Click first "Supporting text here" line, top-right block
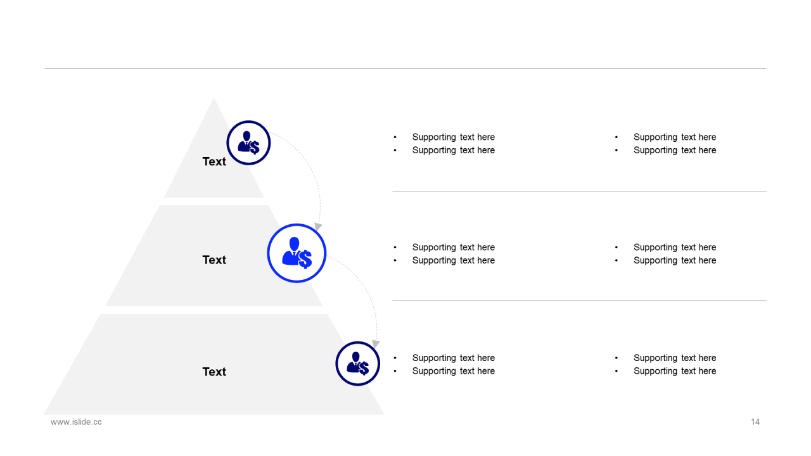Screen dimensions: 811x456 coord(675,137)
